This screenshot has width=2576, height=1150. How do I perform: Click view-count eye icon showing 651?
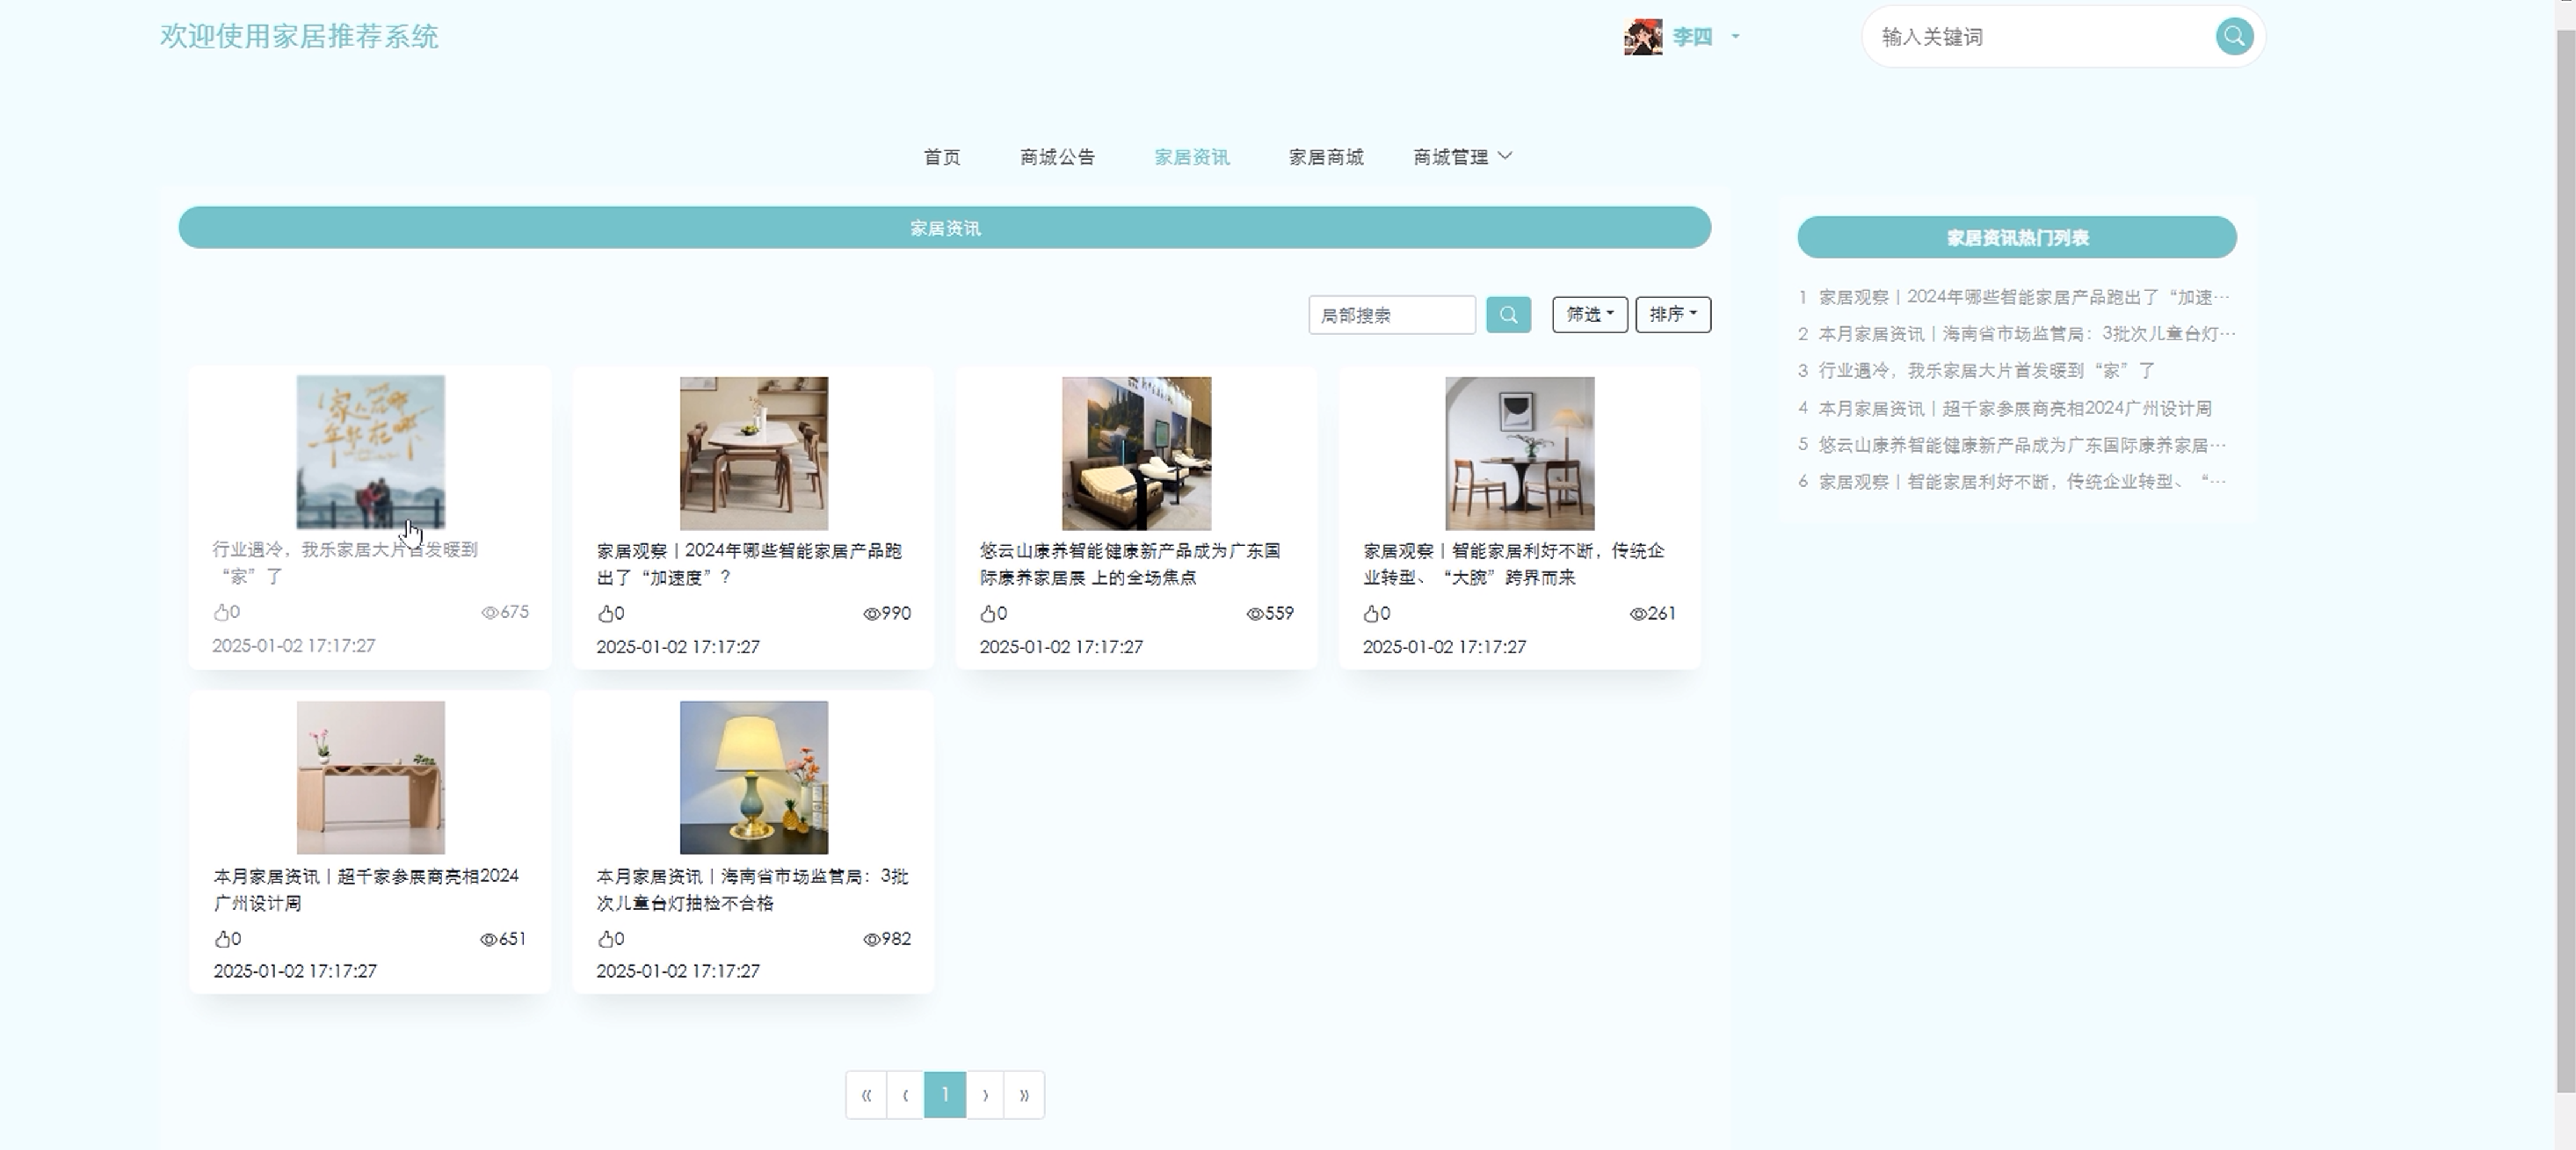[x=488, y=939]
